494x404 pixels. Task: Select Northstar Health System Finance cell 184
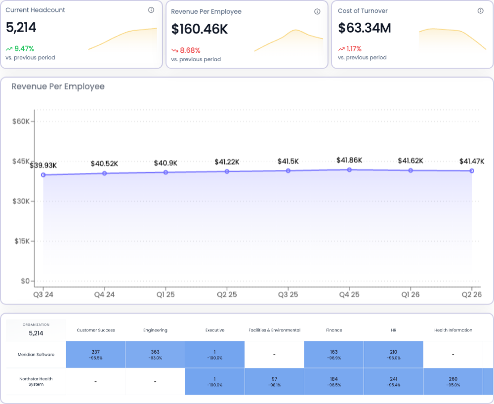click(334, 382)
